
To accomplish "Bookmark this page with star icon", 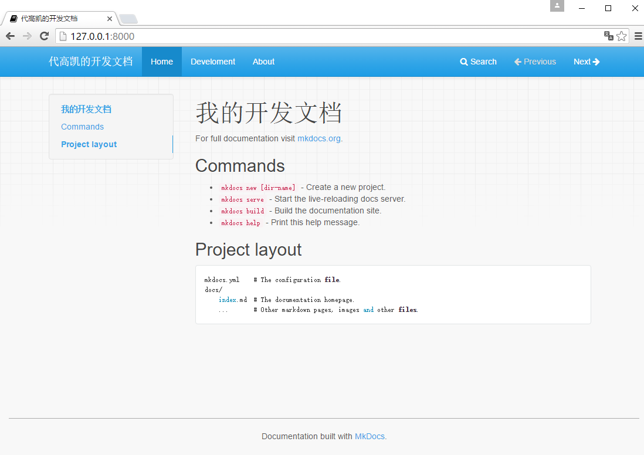I will pos(622,36).
